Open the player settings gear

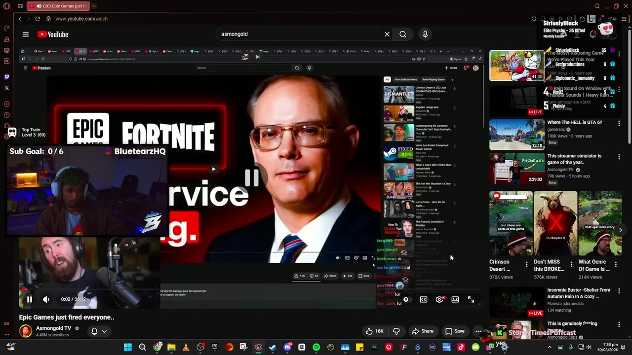coord(439,299)
